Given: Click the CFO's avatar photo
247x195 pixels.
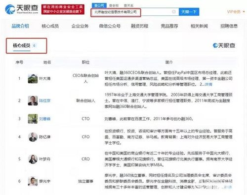Looking at the screenshot, I should [x=33, y=137].
